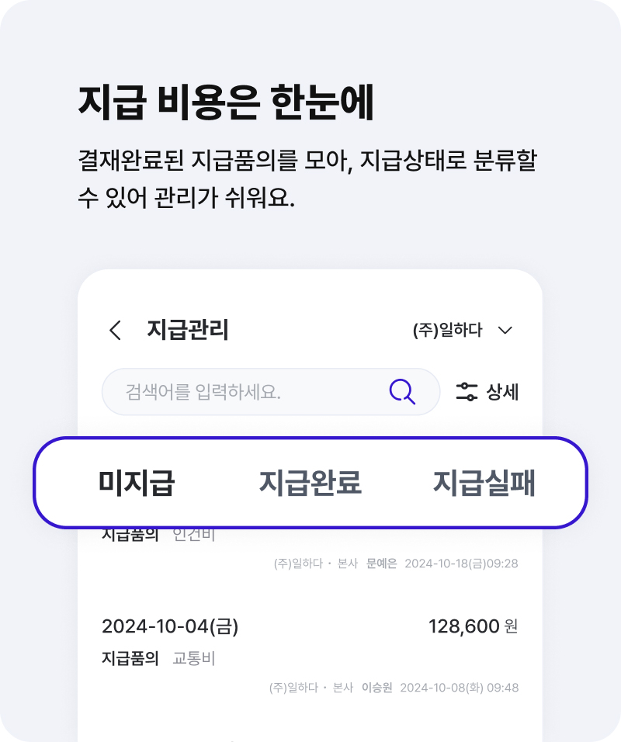Select the 교통비 category label
This screenshot has height=742, width=621.
(x=193, y=658)
